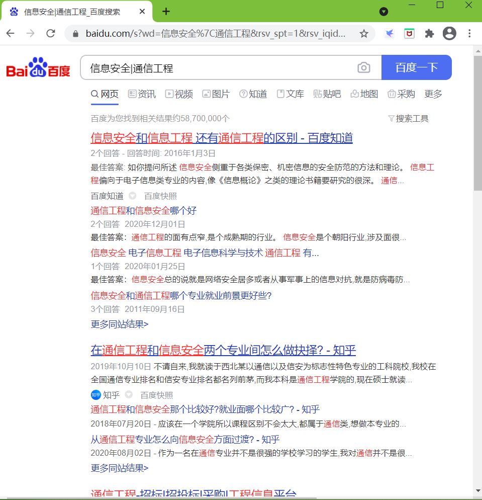Open link 通信工程和信息安全哪个好

pos(144,210)
